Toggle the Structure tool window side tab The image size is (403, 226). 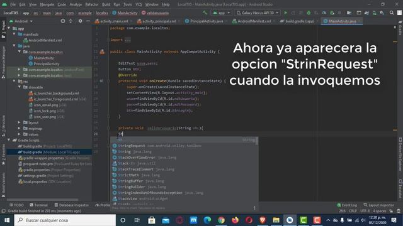tap(3, 126)
